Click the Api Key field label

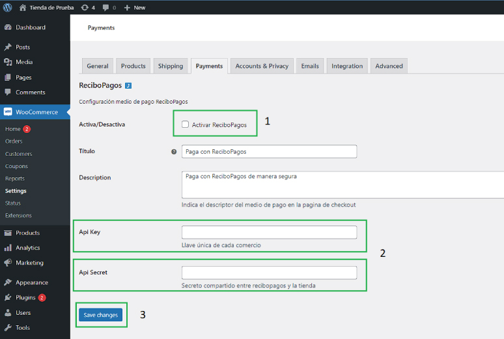(x=90, y=232)
